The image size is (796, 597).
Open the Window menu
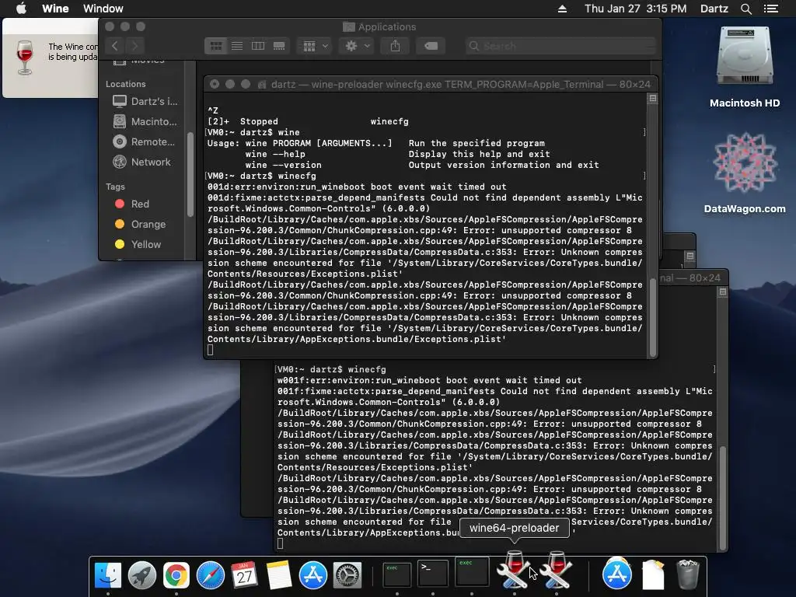click(x=103, y=9)
